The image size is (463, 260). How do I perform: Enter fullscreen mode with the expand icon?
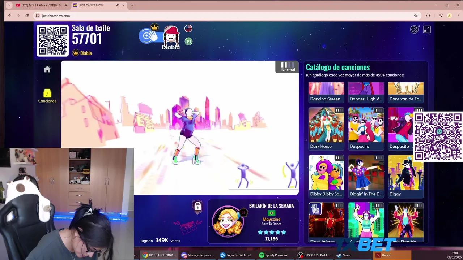click(x=427, y=30)
